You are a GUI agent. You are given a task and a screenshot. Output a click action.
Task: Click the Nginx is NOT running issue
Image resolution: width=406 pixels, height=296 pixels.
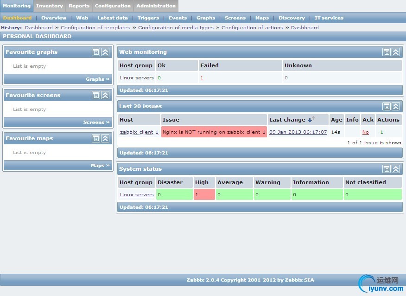point(214,132)
